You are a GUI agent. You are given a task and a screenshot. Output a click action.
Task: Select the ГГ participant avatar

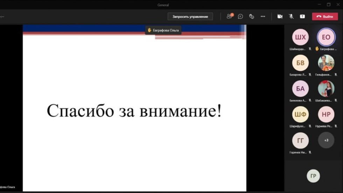pyautogui.click(x=300, y=140)
